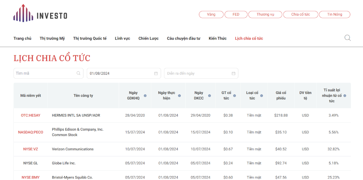Open the Chia cổ tức tag
Viewport: 363px width, 180px height.
click(x=301, y=15)
